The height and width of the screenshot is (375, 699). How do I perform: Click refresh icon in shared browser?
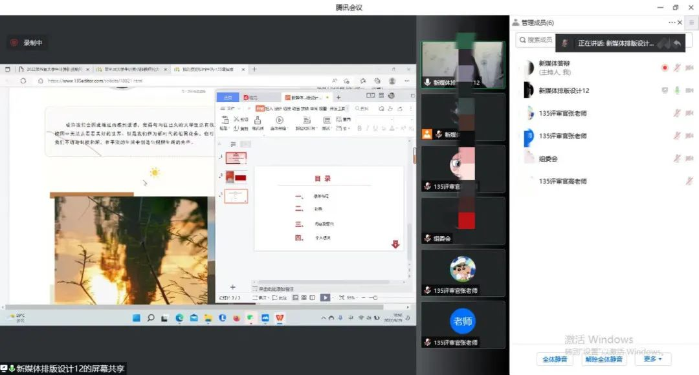pos(23,81)
